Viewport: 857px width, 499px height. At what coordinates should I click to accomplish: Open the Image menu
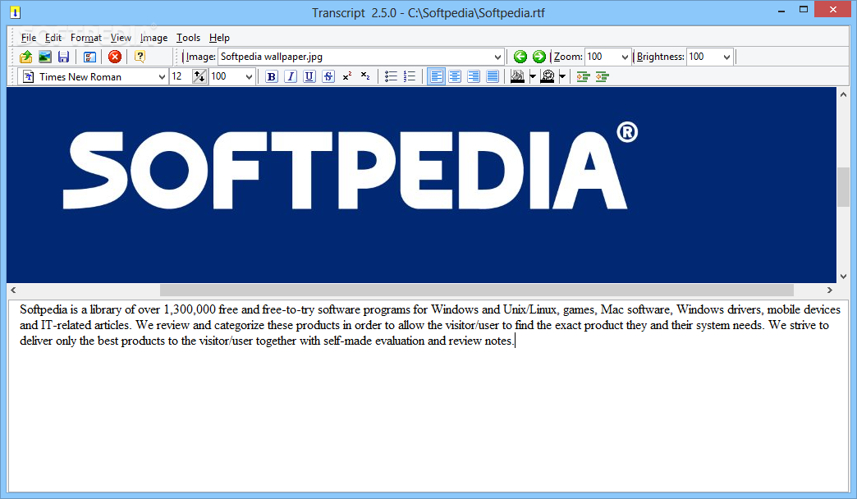tap(154, 37)
